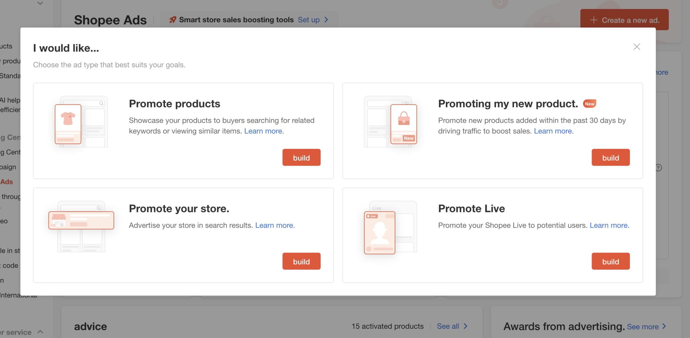Collapse the customer service sidebar section
The image size is (690, 338).
point(40,332)
